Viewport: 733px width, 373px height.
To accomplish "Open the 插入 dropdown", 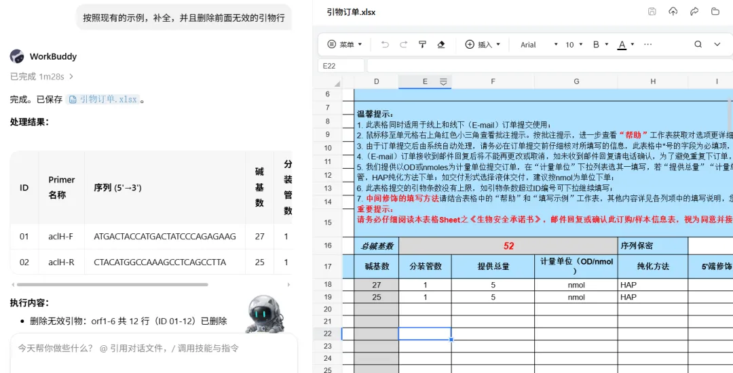I will pyautogui.click(x=483, y=44).
